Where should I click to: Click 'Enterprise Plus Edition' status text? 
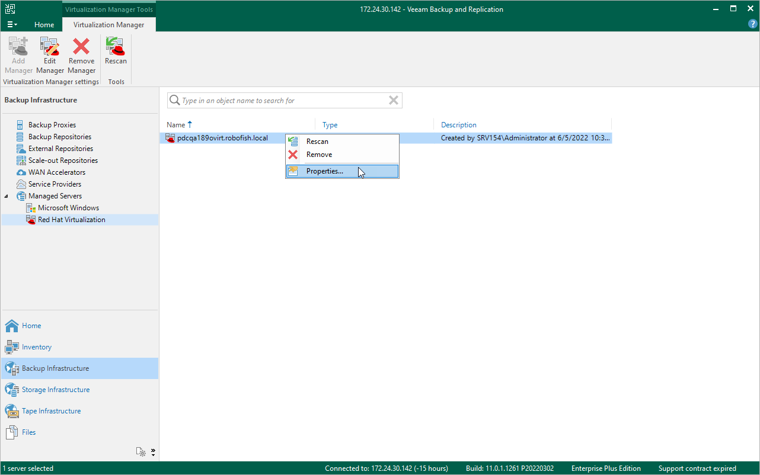[x=606, y=468]
